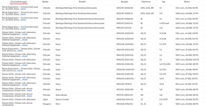205x106 pixels.
Task: Open 'more' for Saxo 74 KW 101 PS
Action: tap(20, 51)
